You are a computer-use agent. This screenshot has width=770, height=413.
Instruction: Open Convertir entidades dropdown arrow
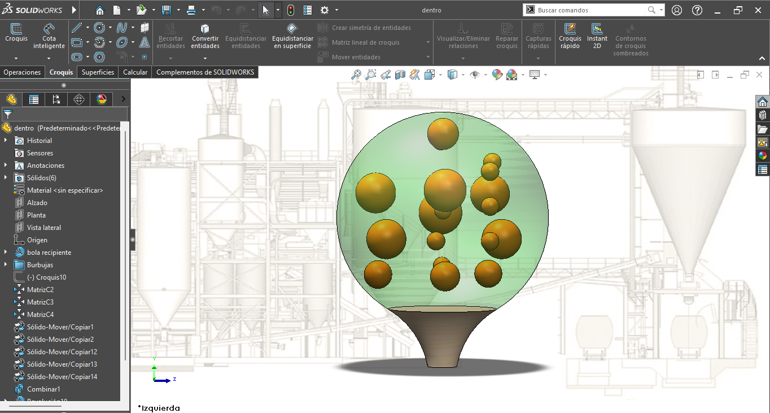[x=205, y=58]
